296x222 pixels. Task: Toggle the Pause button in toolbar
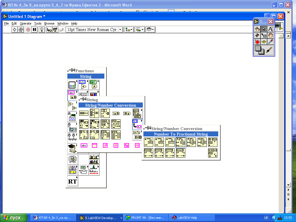coord(34,30)
